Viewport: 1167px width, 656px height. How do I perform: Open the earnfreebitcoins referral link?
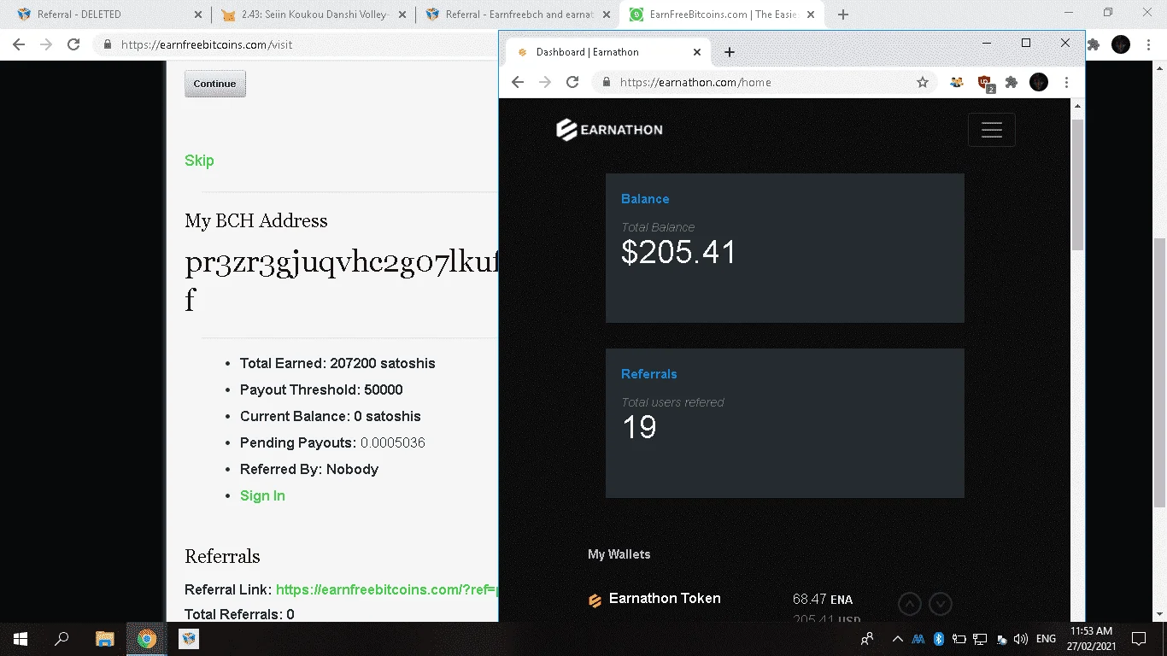[x=387, y=589]
